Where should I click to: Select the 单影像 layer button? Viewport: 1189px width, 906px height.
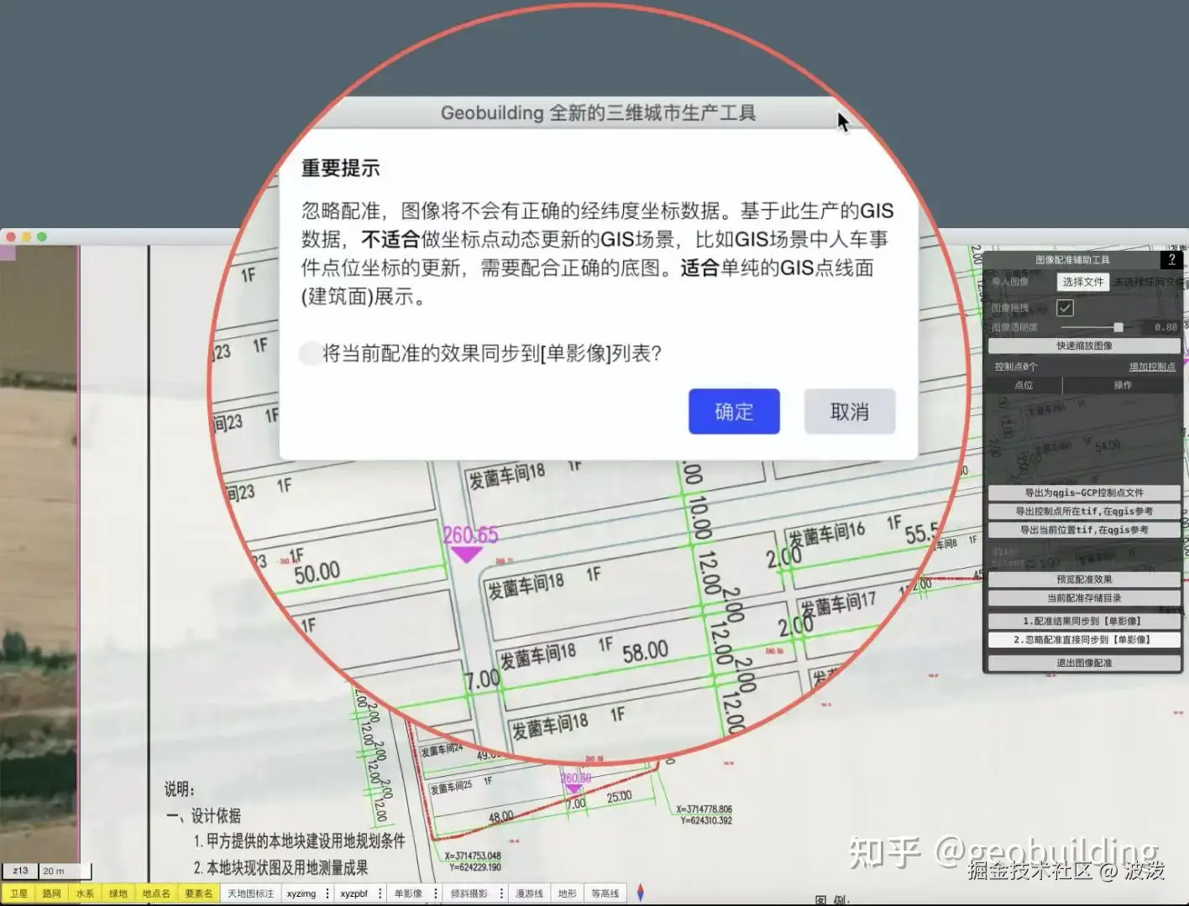(408, 893)
